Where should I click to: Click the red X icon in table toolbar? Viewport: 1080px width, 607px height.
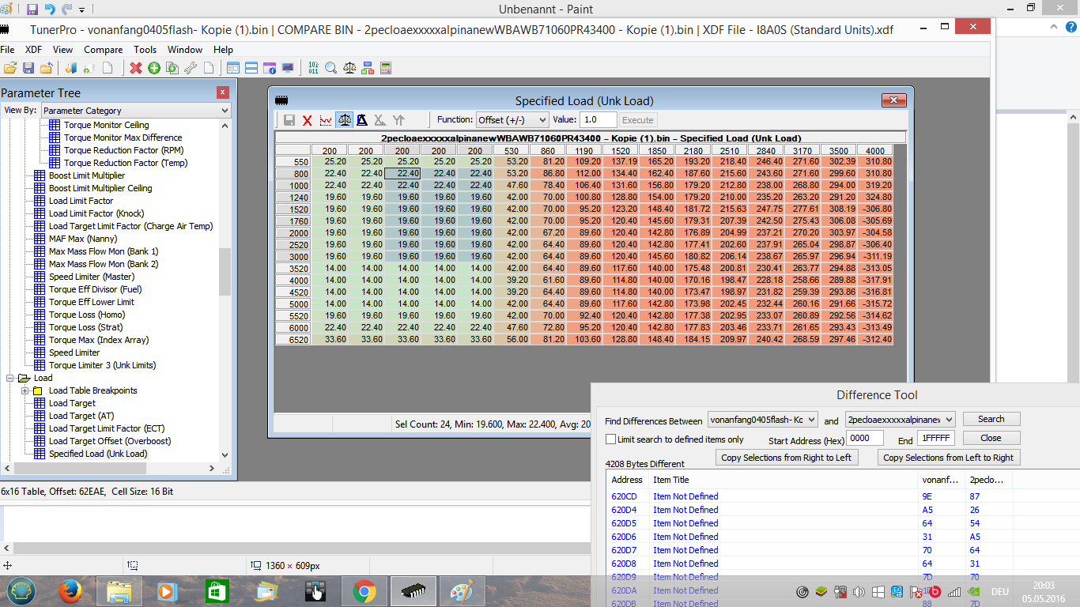coord(308,120)
